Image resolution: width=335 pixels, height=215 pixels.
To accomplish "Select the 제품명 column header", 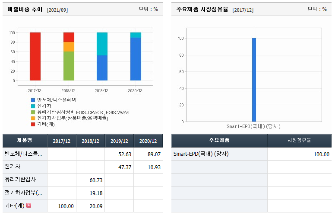I will [x=25, y=141].
